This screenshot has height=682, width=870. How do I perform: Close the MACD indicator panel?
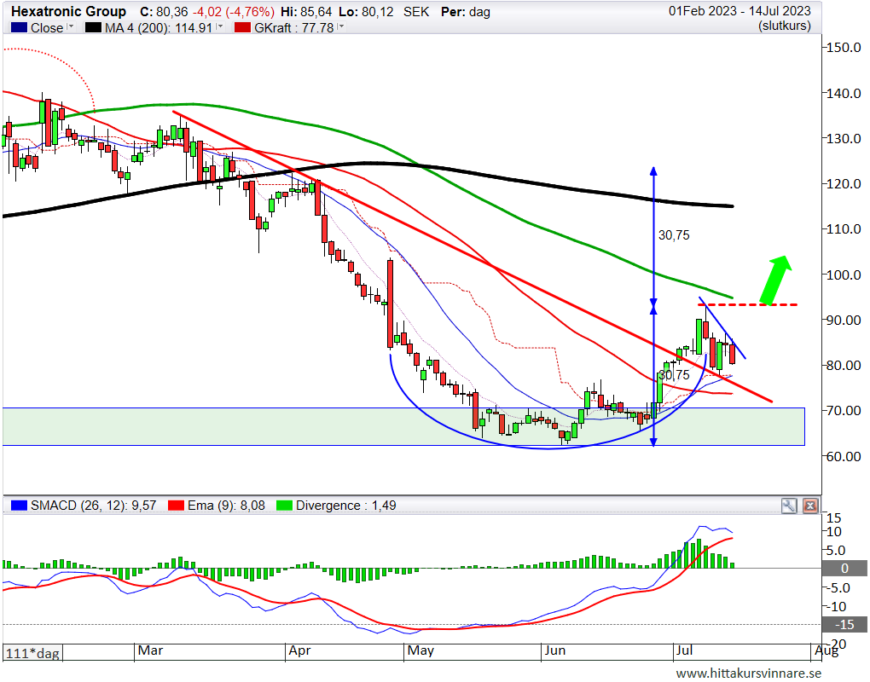[x=810, y=506]
